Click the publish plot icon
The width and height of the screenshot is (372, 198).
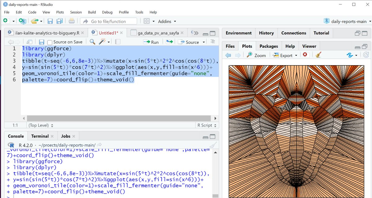tap(350, 55)
